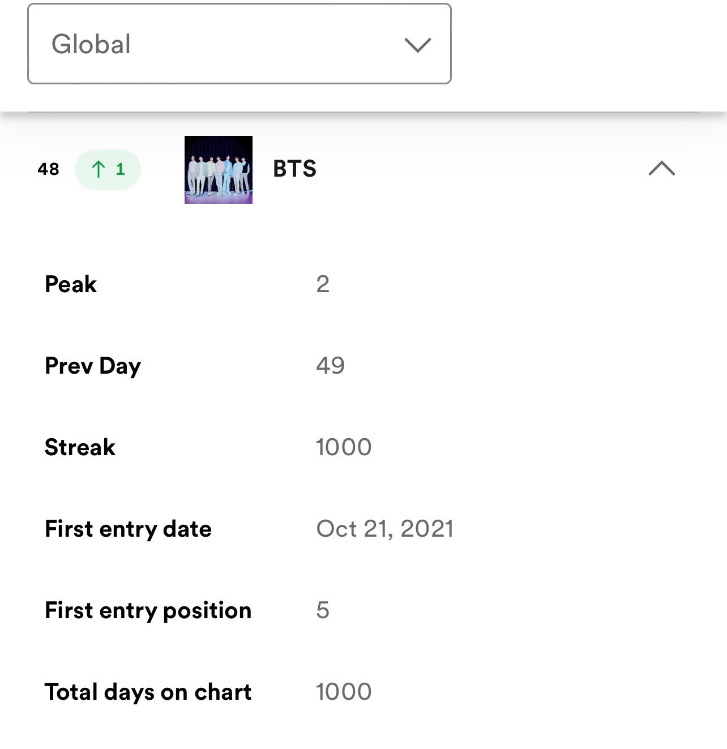
Task: Click the green up arrow icon
Action: point(99,169)
